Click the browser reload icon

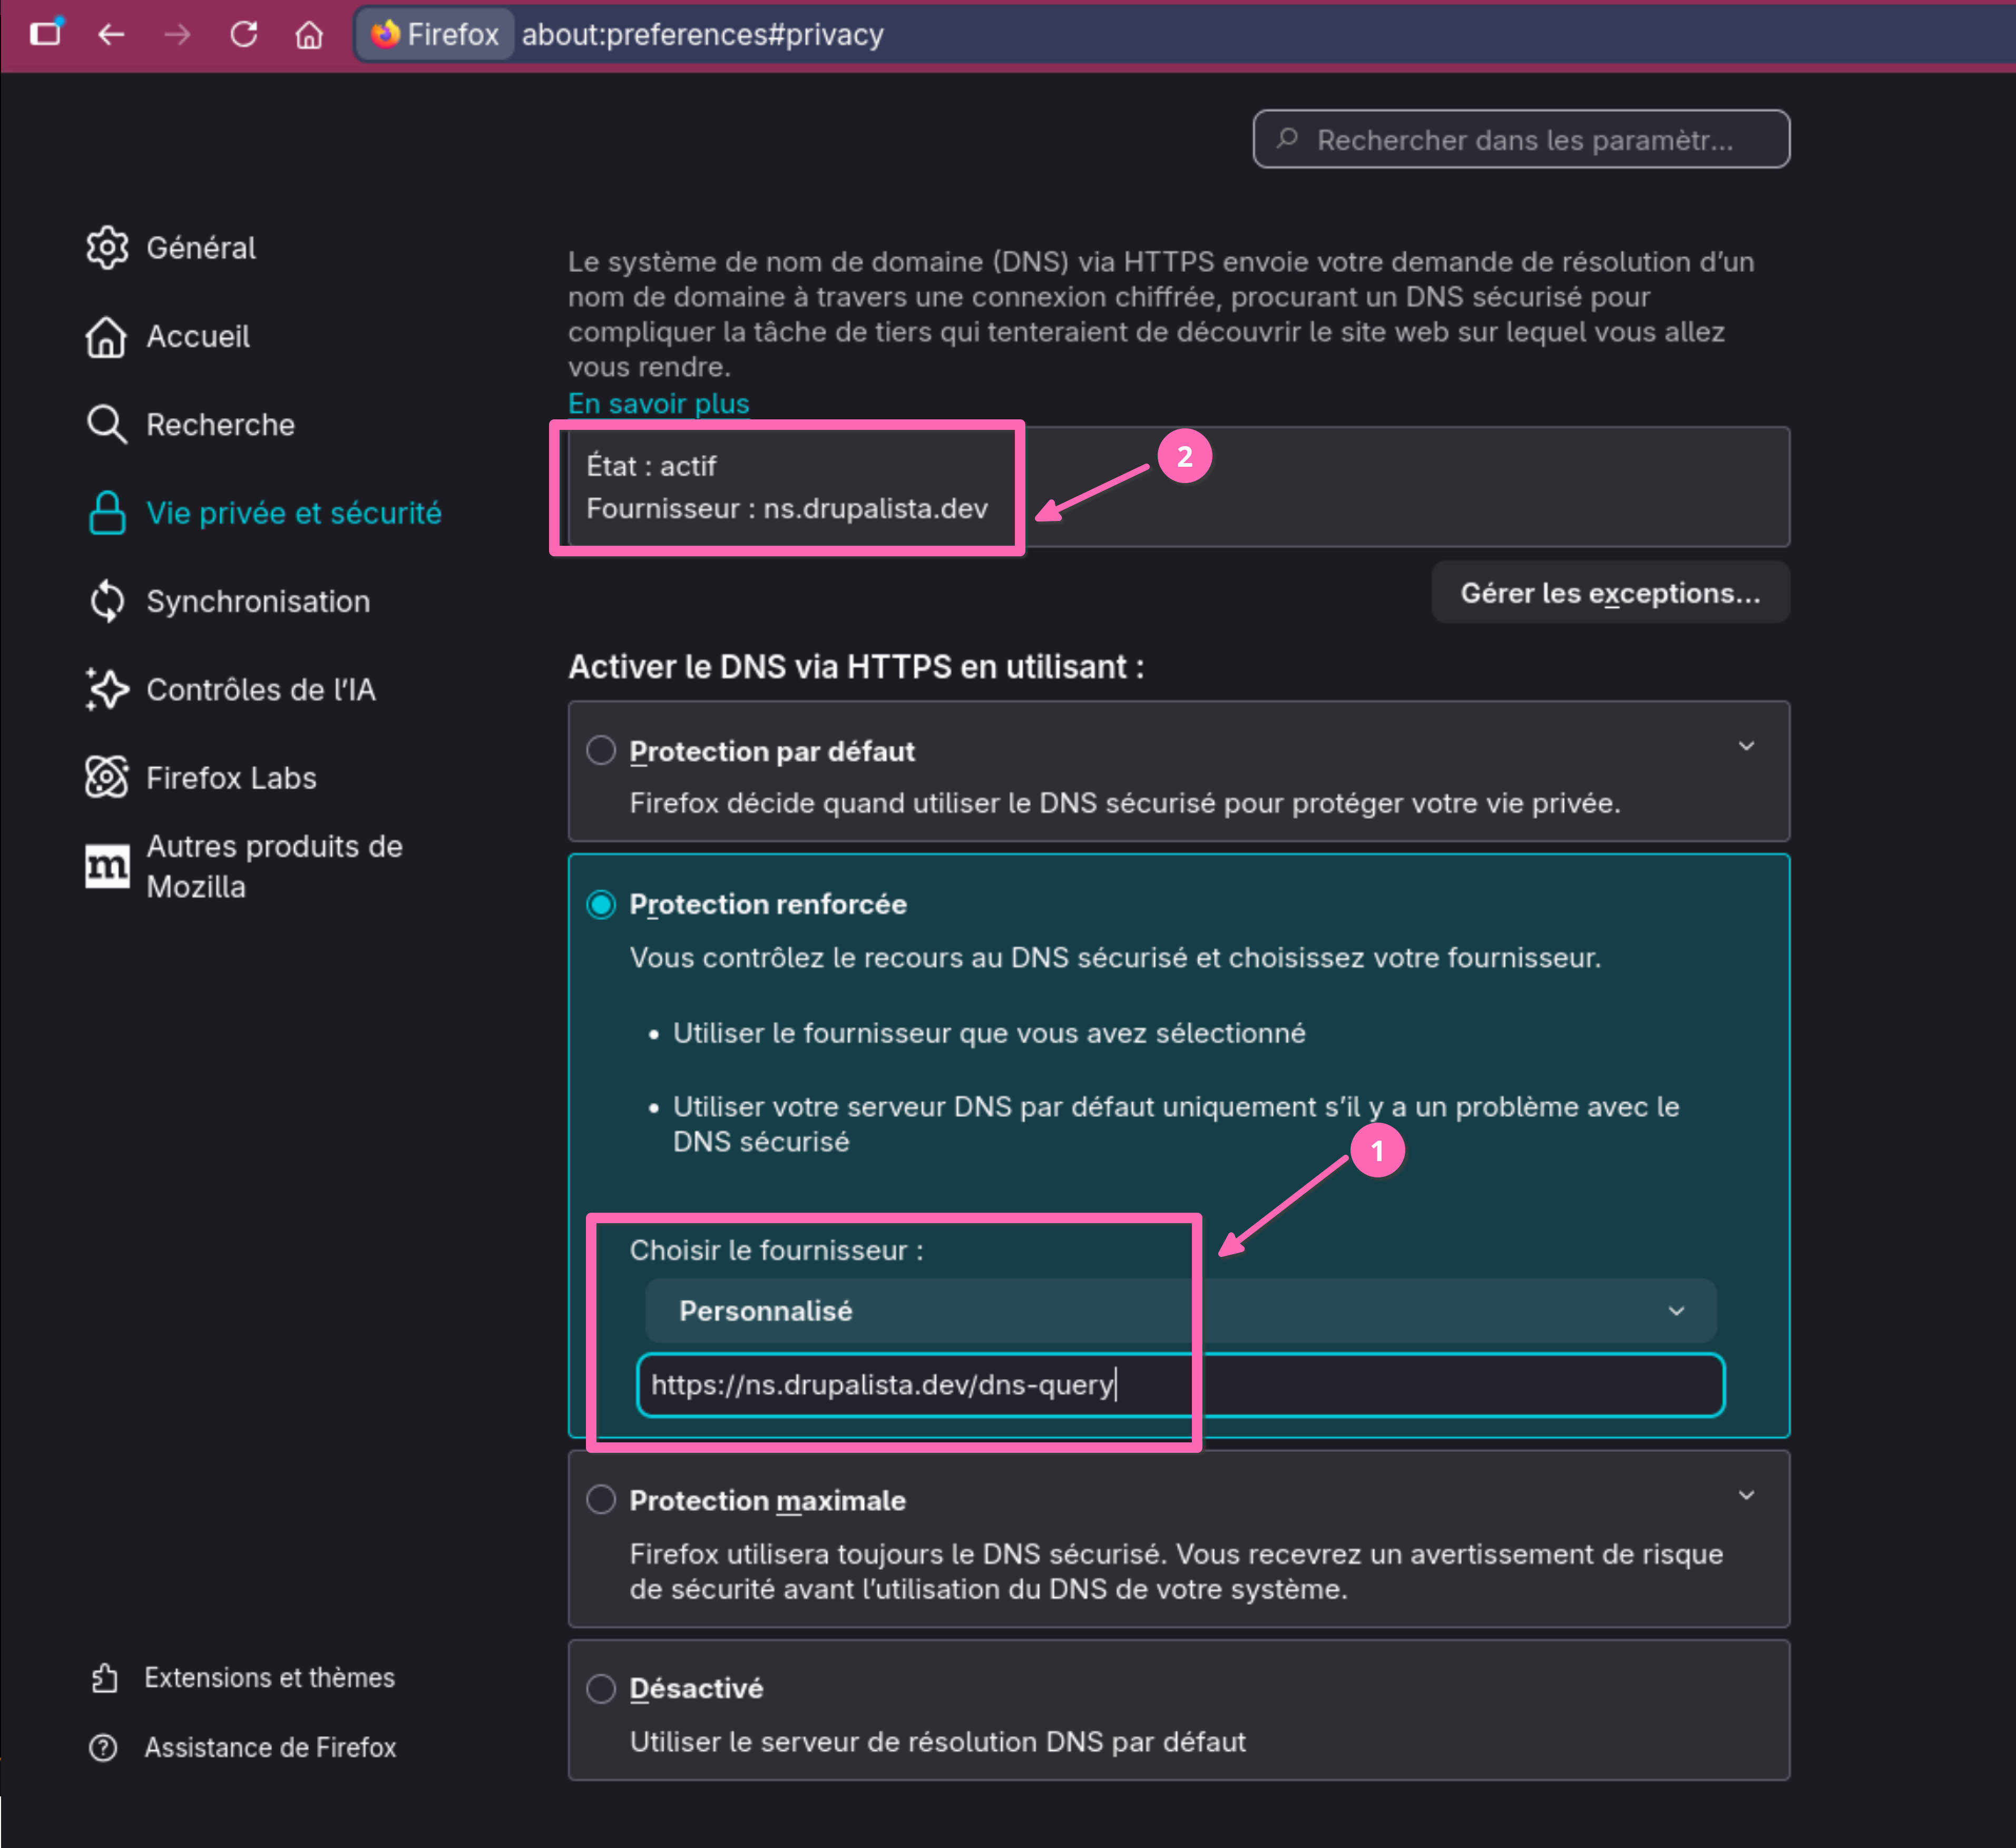tap(243, 35)
